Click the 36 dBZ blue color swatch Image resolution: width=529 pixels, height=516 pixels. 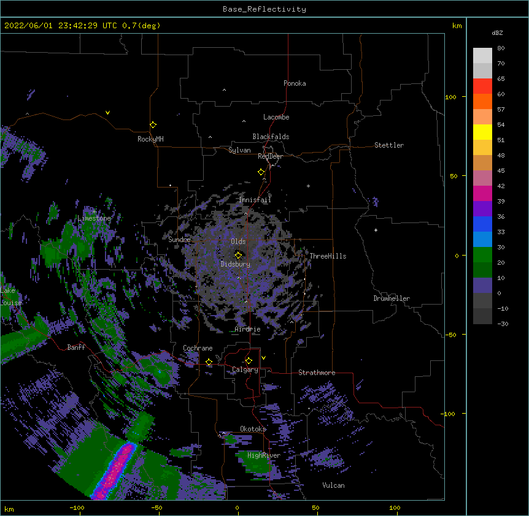pos(482,224)
